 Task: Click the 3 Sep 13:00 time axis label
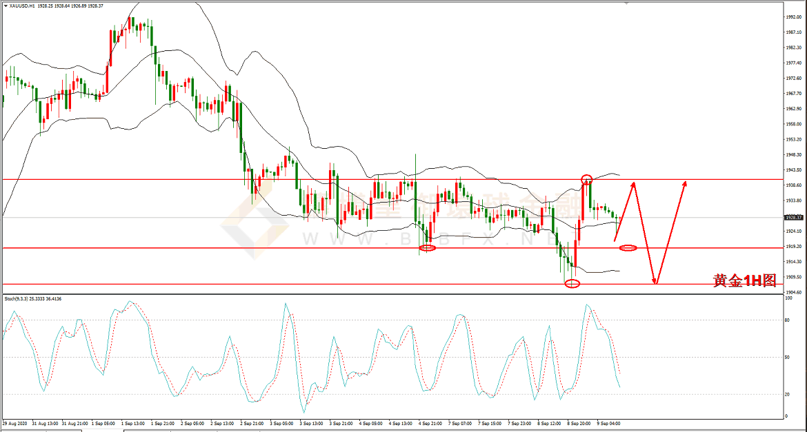tap(310, 423)
